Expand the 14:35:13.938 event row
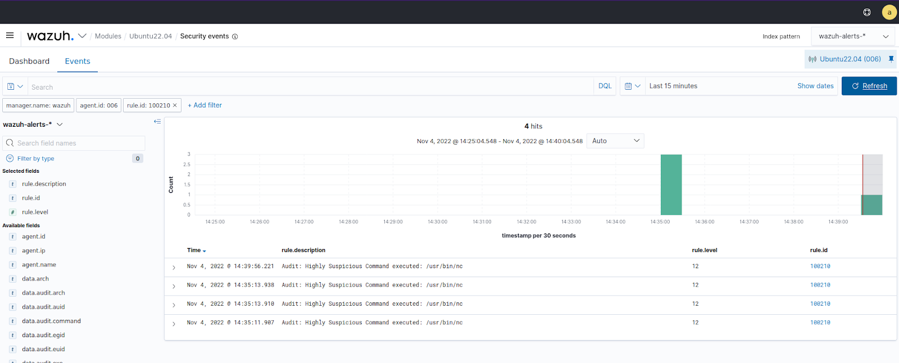The image size is (899, 363). (174, 286)
